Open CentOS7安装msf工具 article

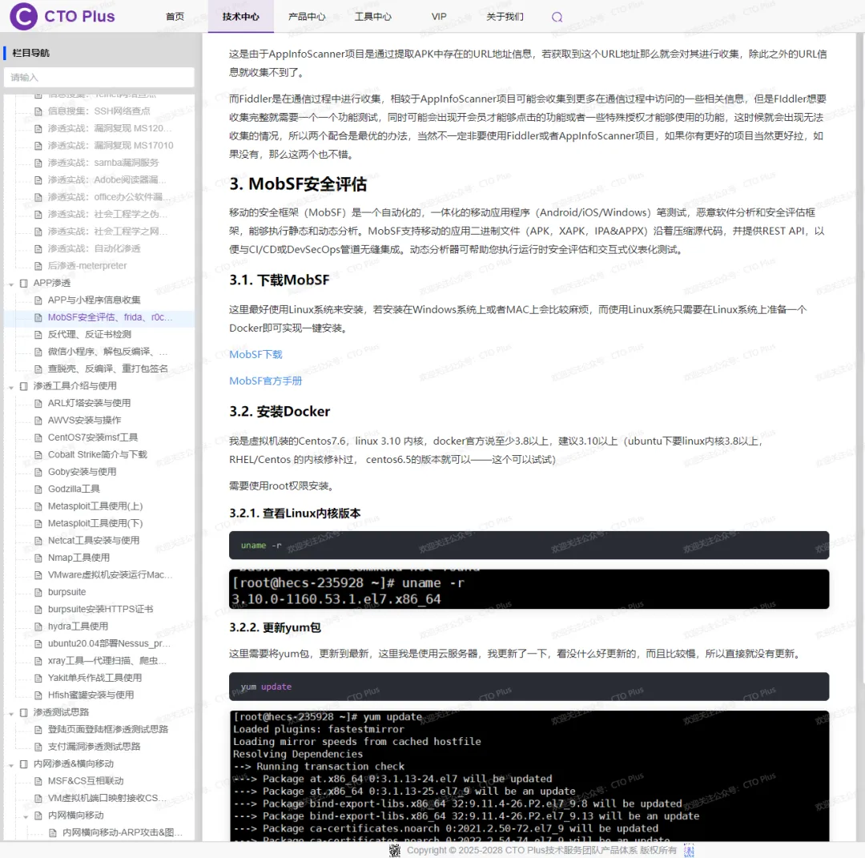click(x=93, y=437)
